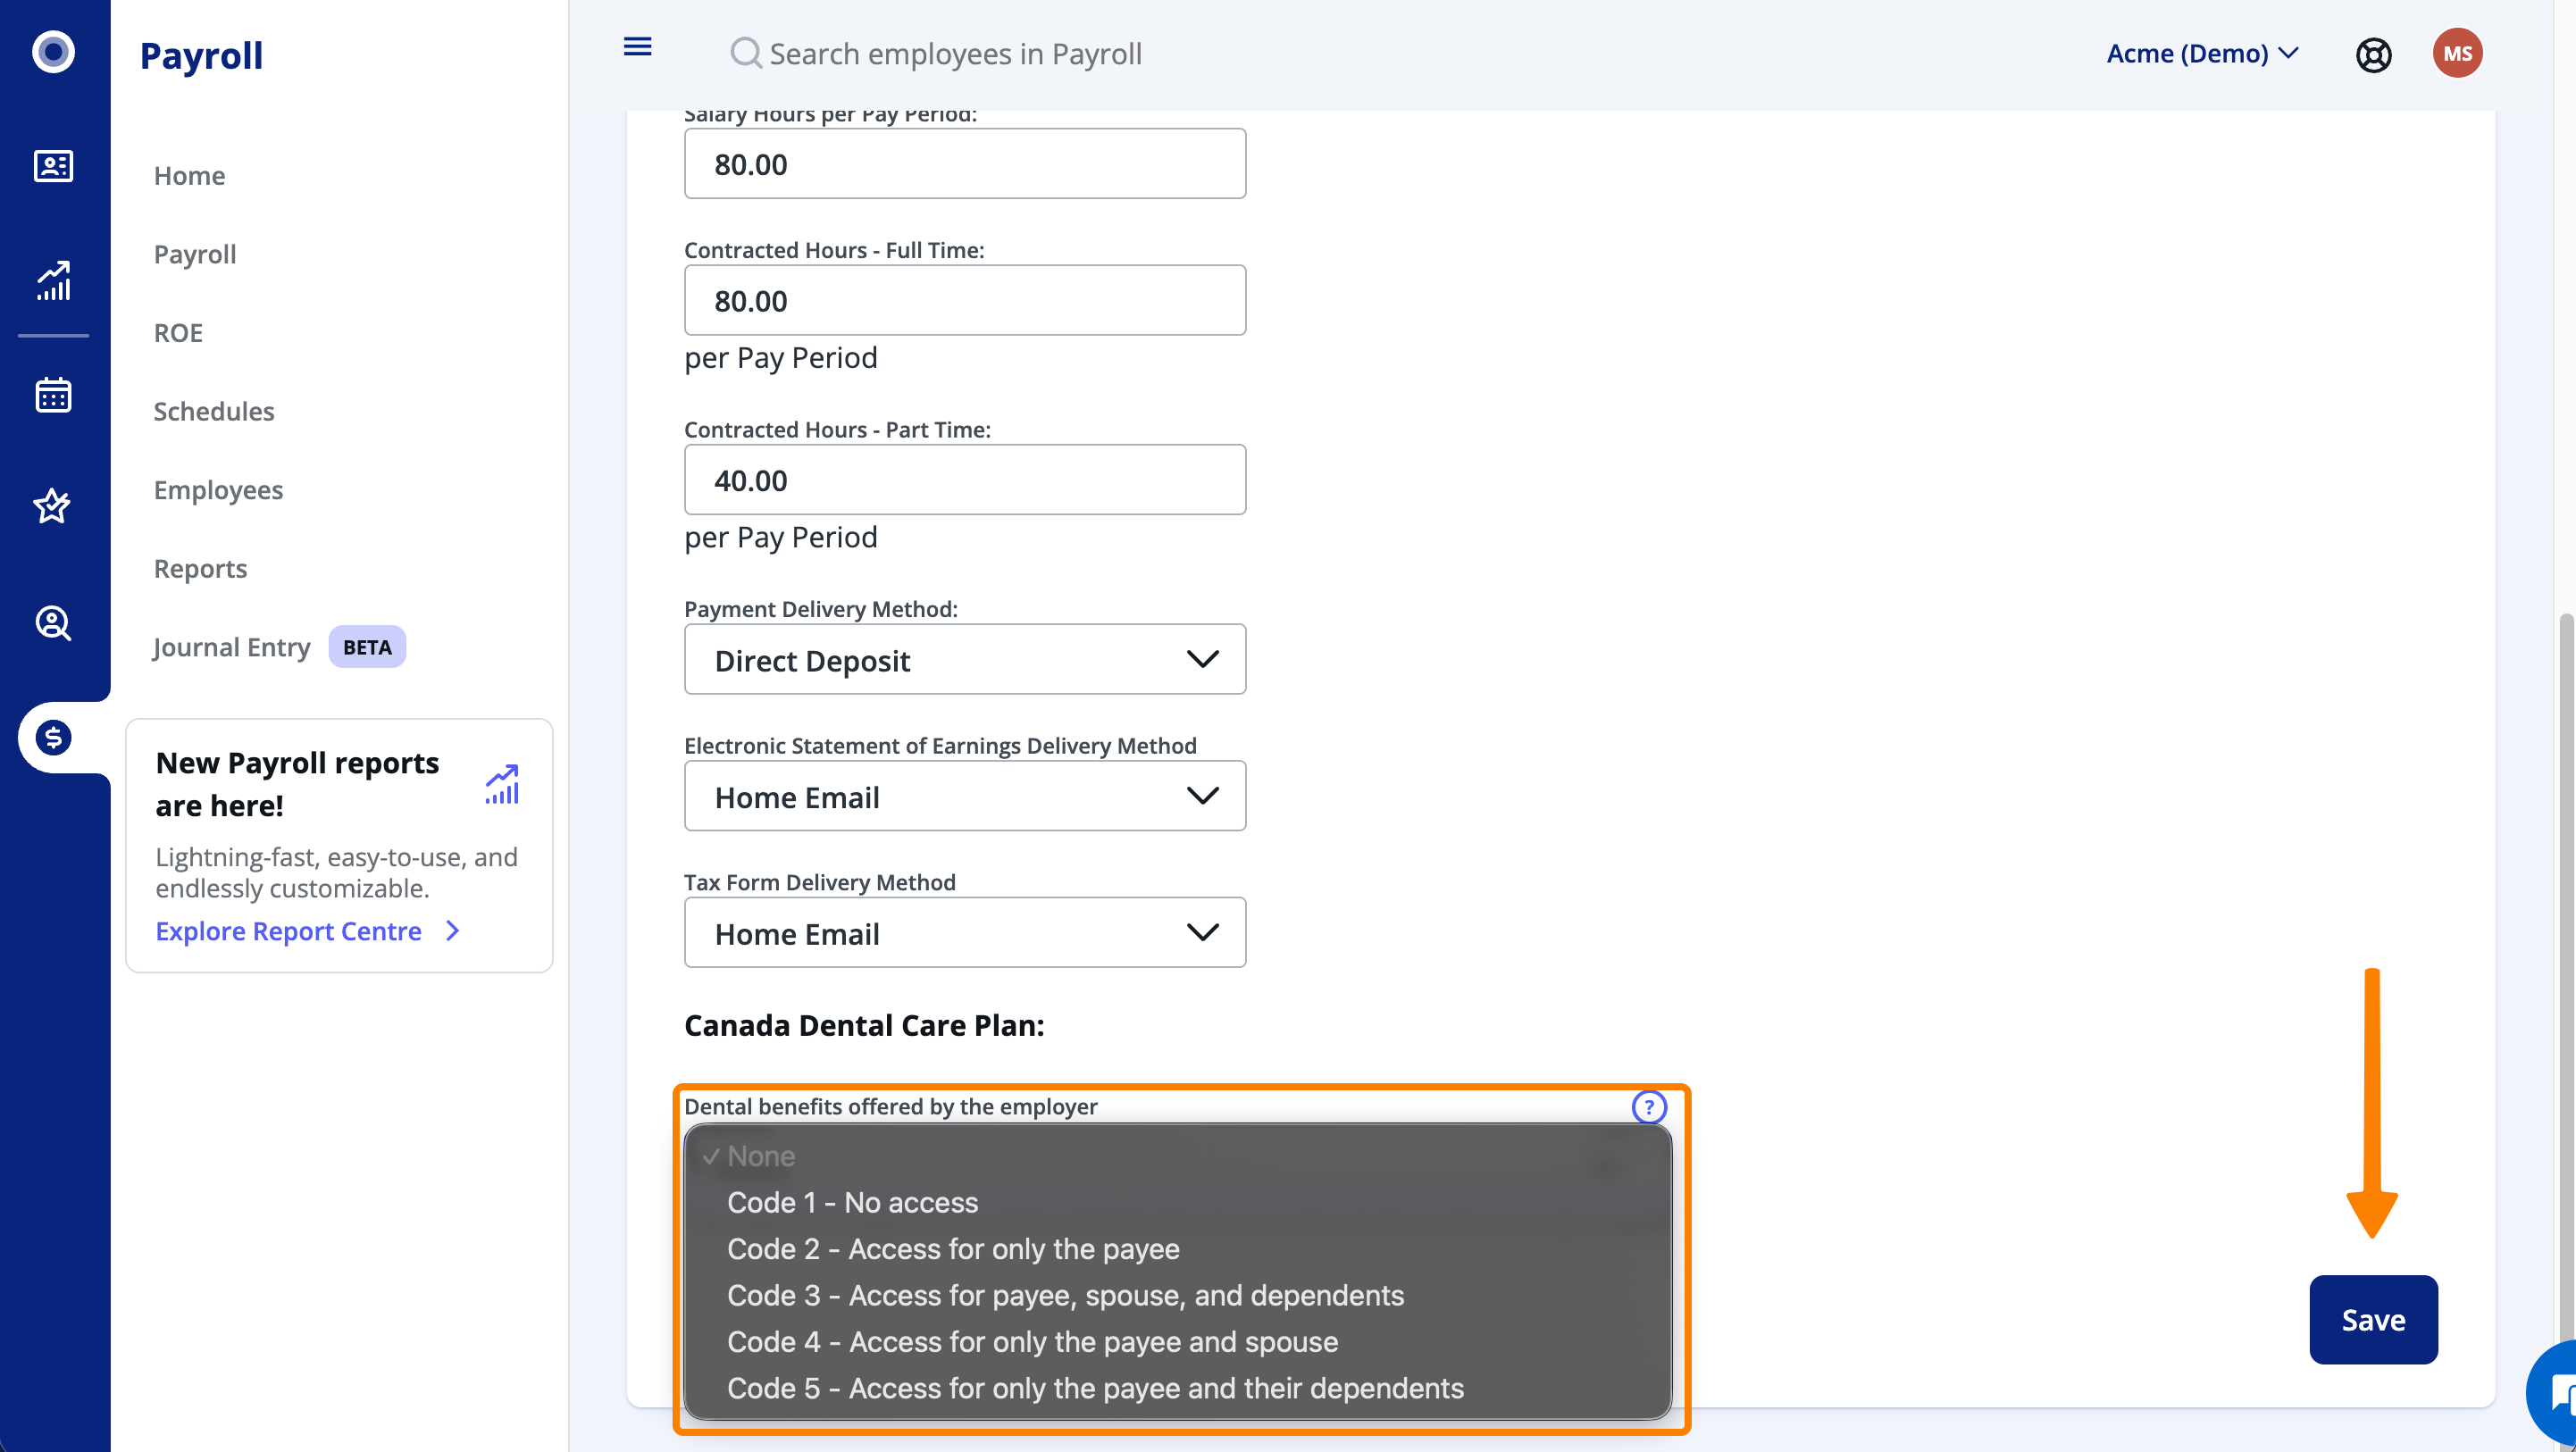Open Tax Form Delivery Method dropdown
The height and width of the screenshot is (1452, 2576).
964,933
